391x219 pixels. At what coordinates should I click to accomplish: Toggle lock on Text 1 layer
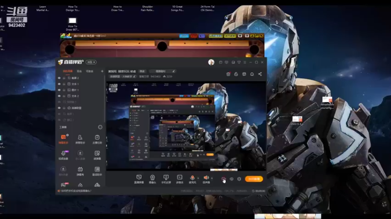64,84
